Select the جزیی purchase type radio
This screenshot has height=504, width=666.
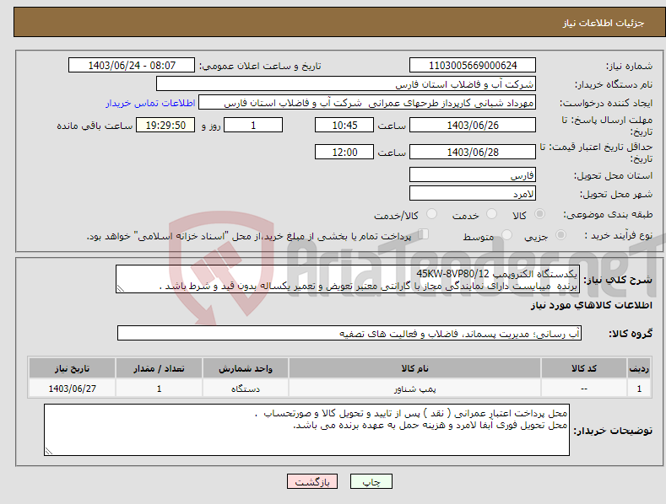[x=560, y=235]
